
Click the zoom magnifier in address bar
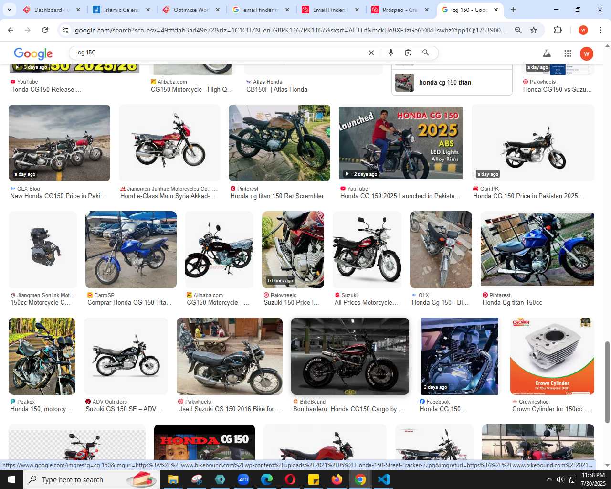[518, 30]
